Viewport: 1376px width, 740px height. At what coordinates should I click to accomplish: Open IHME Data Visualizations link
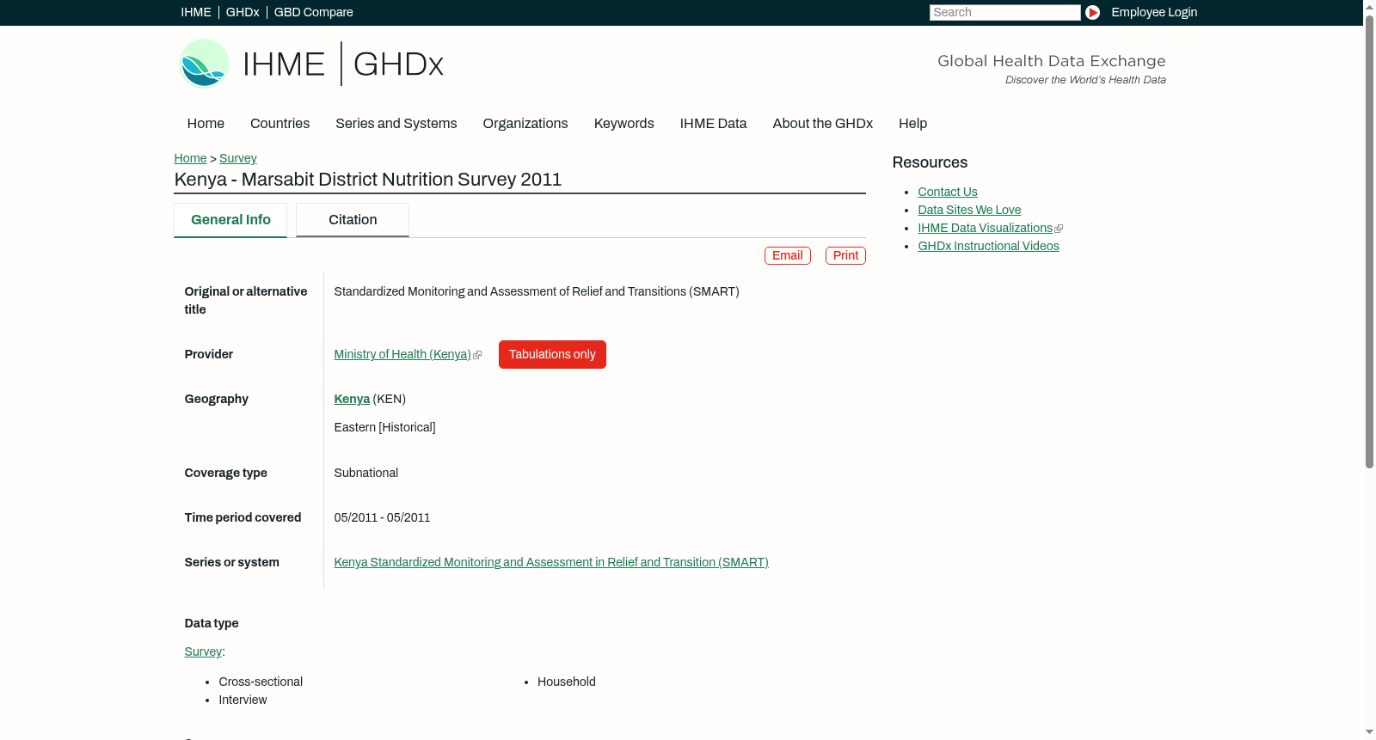pyautogui.click(x=986, y=228)
